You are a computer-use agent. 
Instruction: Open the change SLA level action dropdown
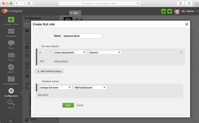click(56, 88)
